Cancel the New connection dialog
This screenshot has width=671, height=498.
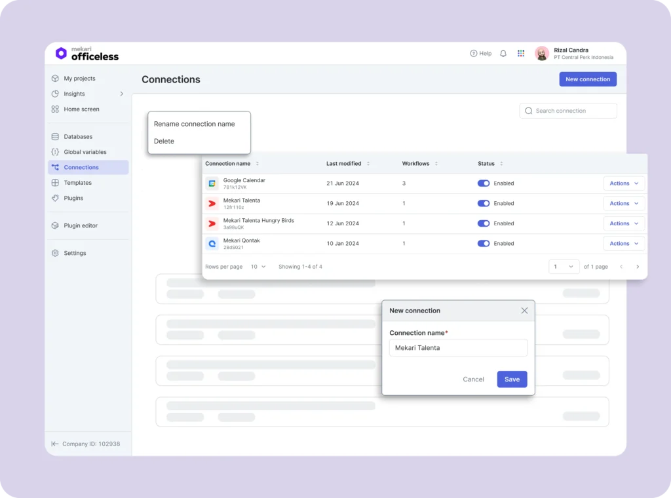coord(473,379)
